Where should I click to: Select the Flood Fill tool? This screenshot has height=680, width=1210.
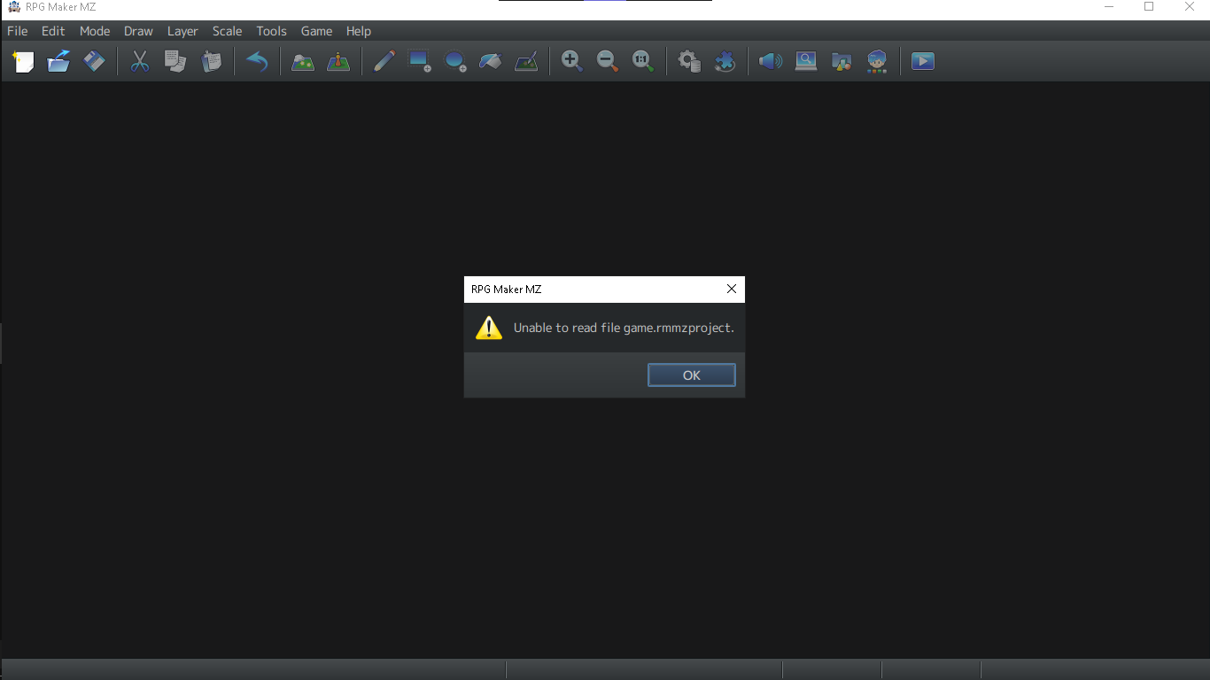(x=491, y=61)
